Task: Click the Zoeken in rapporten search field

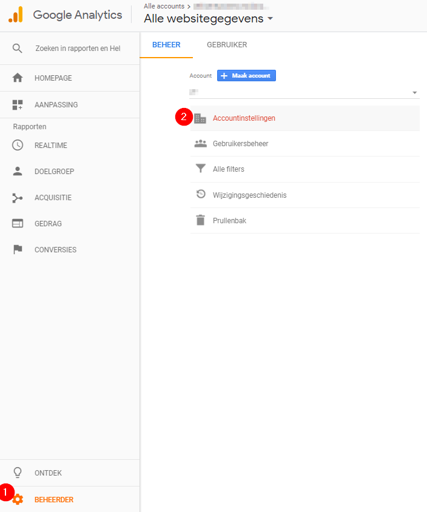Action: click(x=78, y=49)
